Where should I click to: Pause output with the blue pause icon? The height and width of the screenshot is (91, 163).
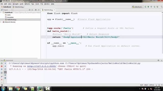pos(2,69)
